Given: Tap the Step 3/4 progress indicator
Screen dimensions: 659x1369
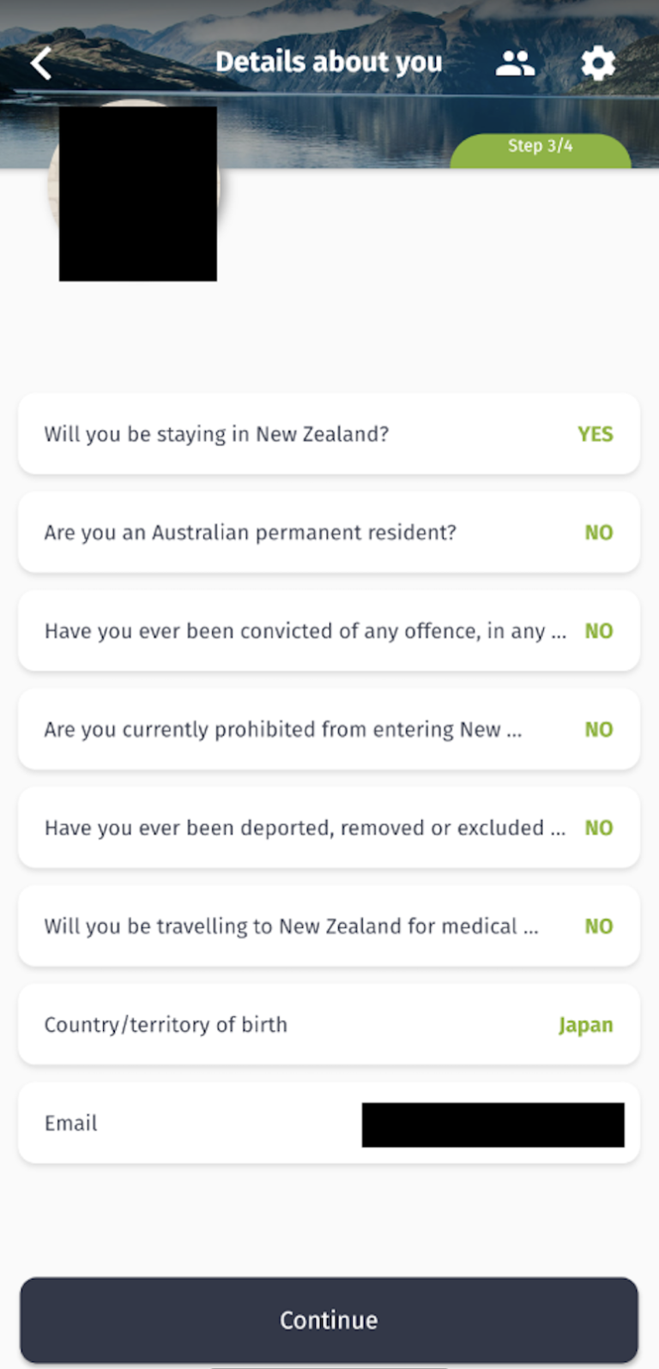Looking at the screenshot, I should tap(540, 147).
